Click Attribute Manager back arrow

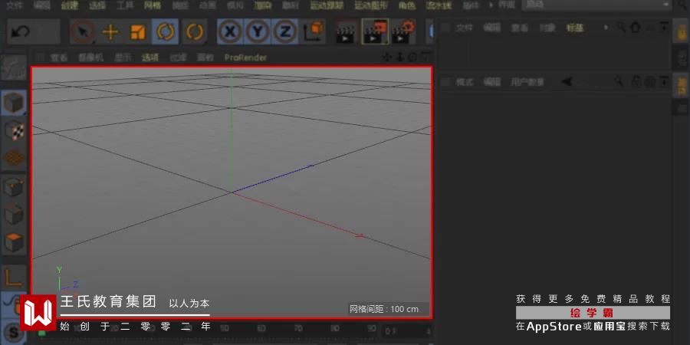(567, 81)
